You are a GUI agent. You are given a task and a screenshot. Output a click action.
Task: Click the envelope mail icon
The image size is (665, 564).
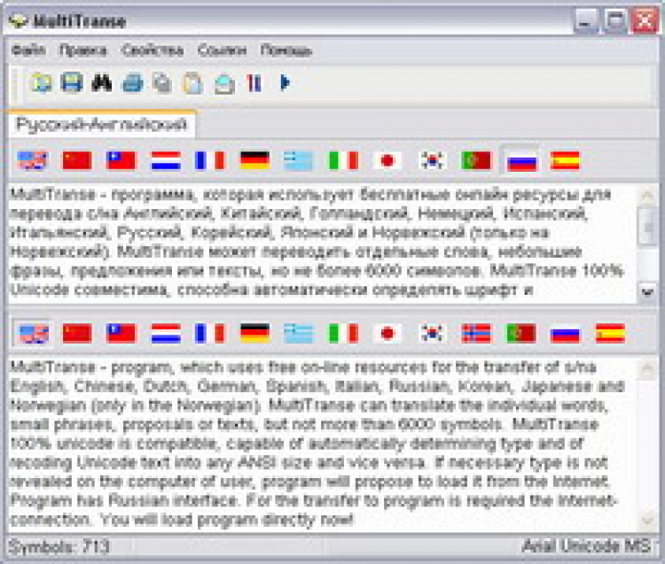224,83
